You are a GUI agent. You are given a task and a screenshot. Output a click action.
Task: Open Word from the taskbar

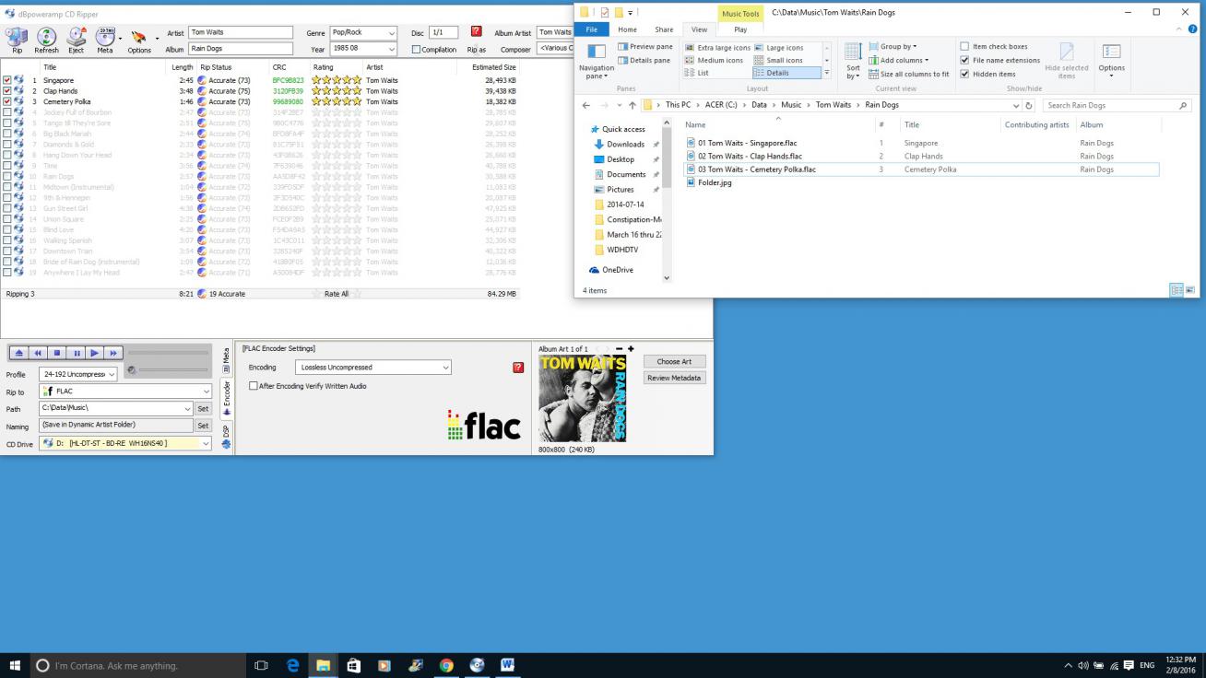(507, 665)
